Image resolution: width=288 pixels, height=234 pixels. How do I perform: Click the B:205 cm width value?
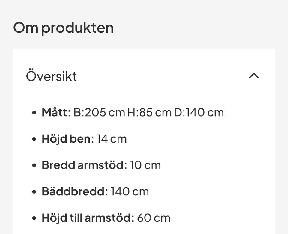[99, 113]
